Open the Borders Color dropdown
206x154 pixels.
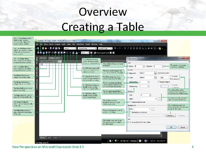tap(149, 99)
